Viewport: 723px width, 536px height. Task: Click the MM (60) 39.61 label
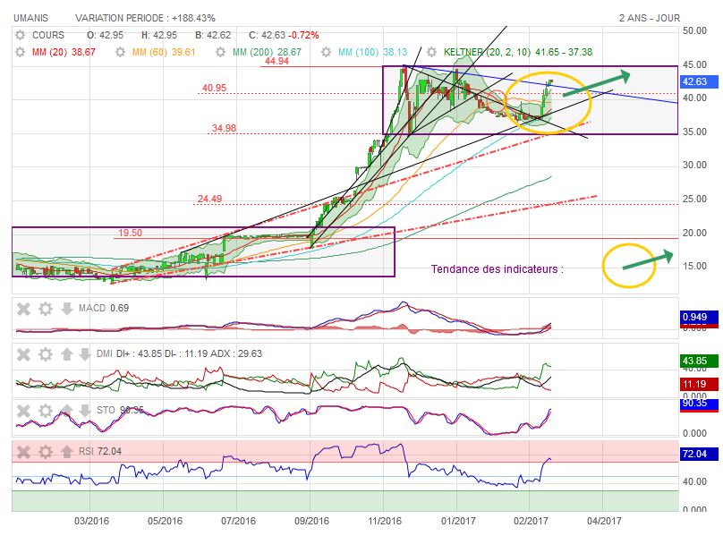[x=164, y=52]
